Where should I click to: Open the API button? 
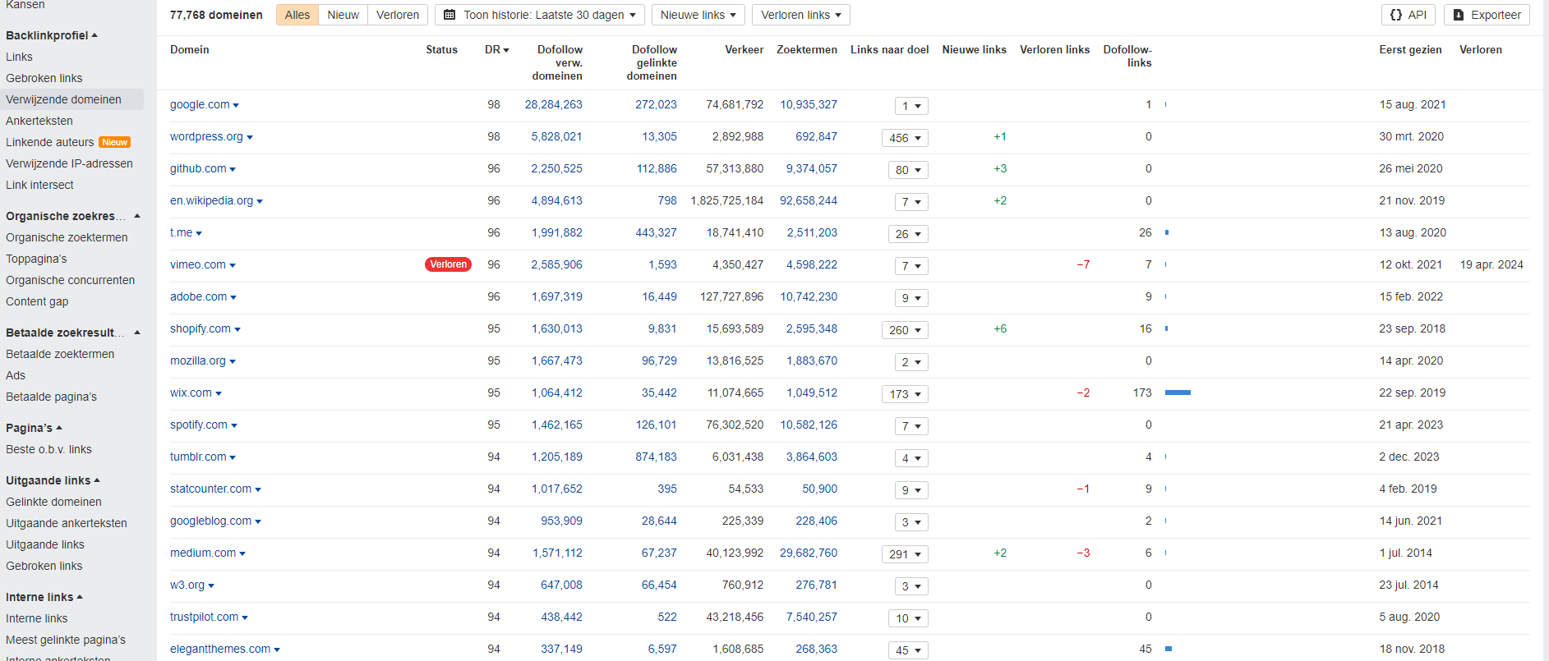pyautogui.click(x=1408, y=15)
